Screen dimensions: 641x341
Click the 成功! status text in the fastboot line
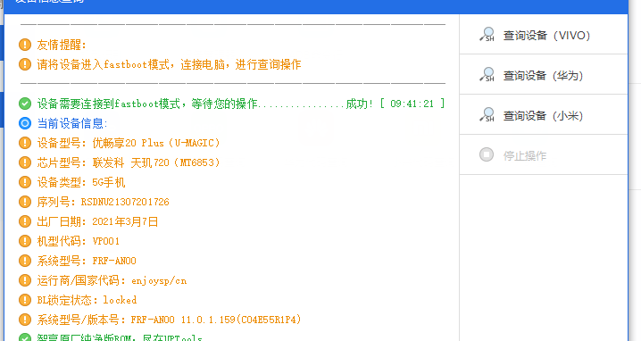tap(360, 104)
